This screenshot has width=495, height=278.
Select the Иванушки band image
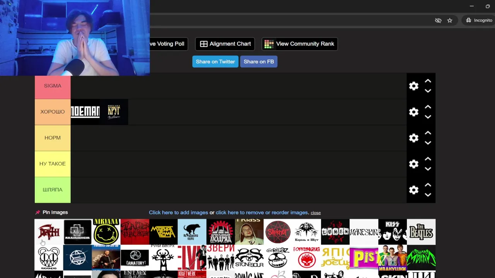click(392, 258)
